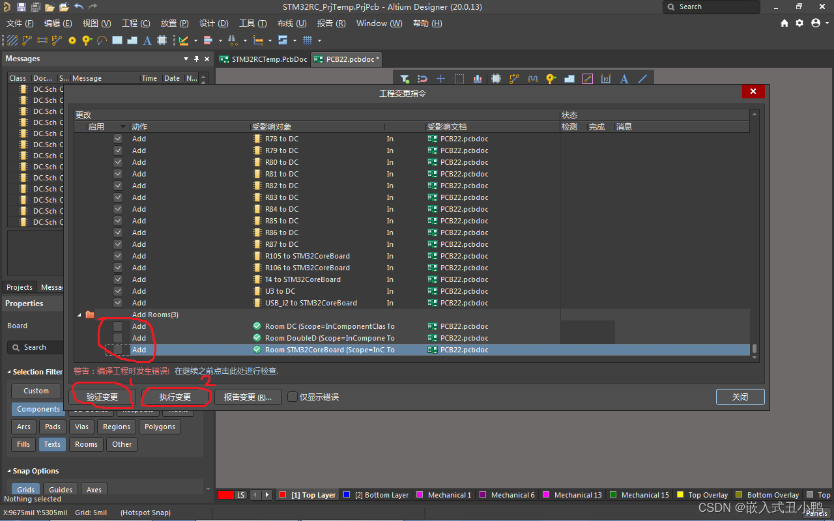Click the Redo arrow in the title bar
Image resolution: width=834 pixels, height=521 pixels.
(93, 7)
